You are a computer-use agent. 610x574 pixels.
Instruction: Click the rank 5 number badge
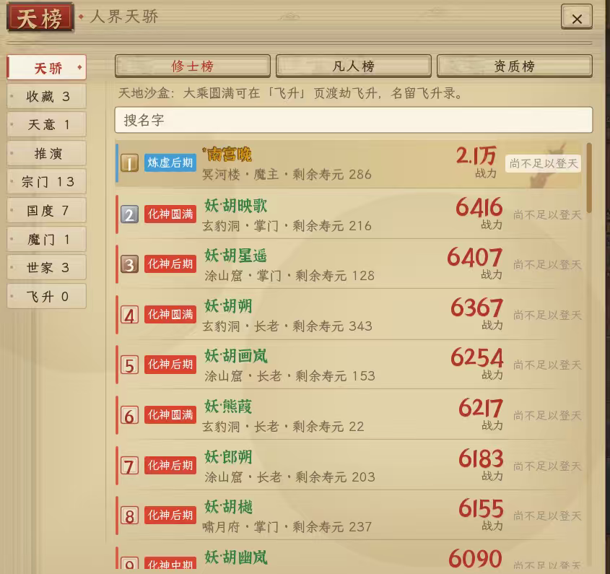[129, 365]
